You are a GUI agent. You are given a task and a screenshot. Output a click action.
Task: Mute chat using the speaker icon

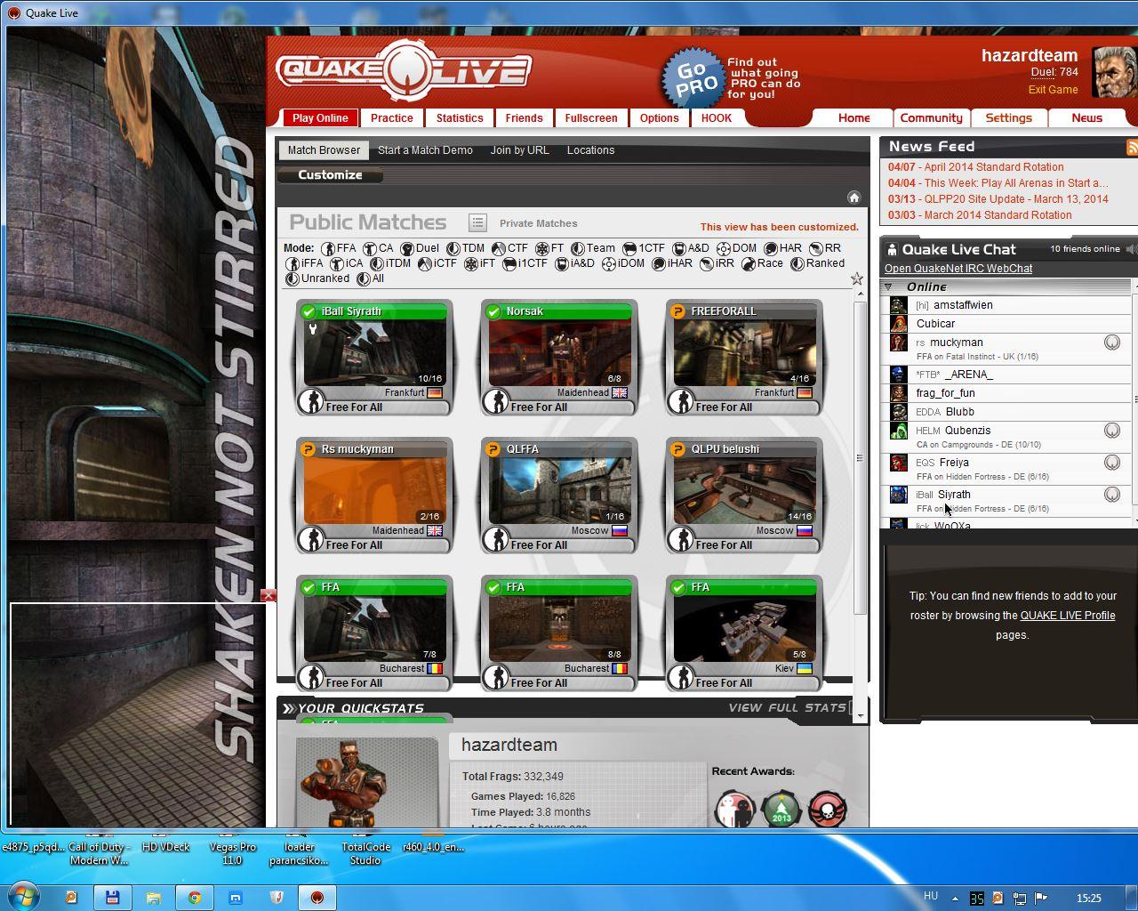[1131, 249]
